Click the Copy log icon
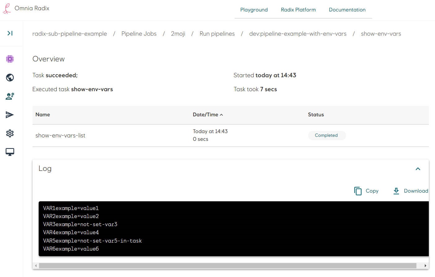This screenshot has height=277, width=435. 358,191
